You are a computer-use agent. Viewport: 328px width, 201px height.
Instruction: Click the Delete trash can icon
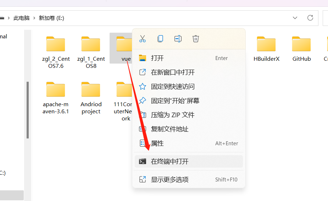tap(196, 39)
